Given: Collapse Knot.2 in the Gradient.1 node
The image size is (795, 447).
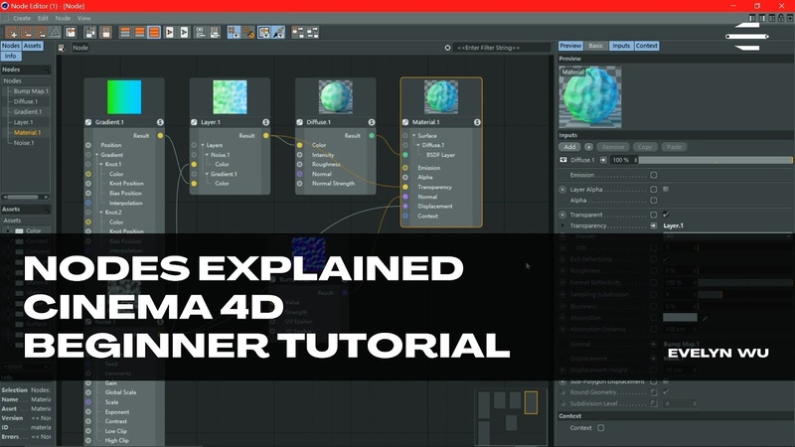Looking at the screenshot, I should (x=101, y=213).
